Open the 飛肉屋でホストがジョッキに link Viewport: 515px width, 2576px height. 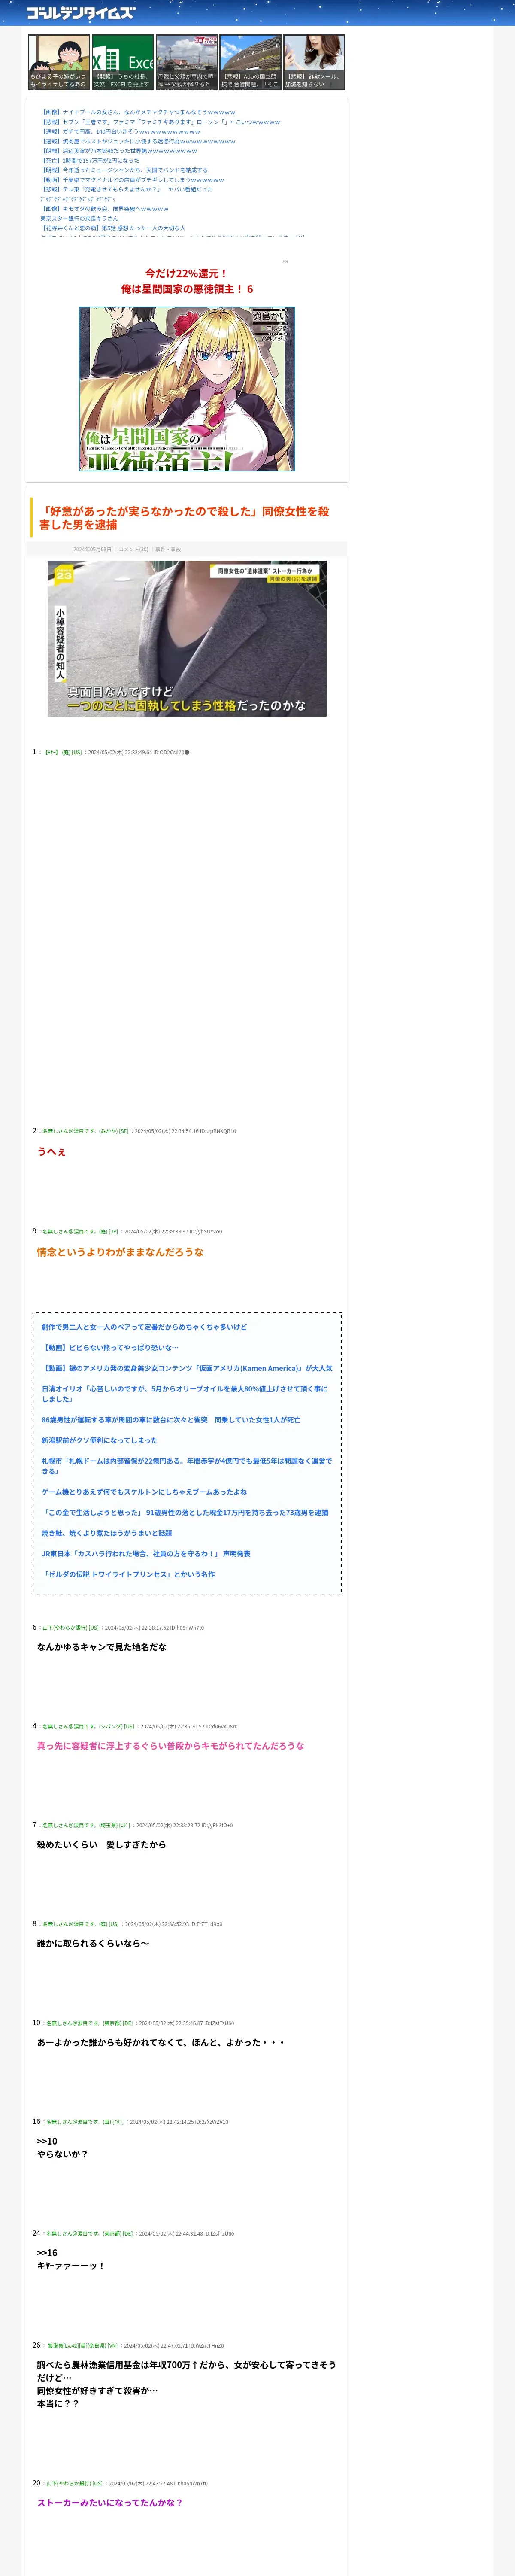(x=138, y=141)
